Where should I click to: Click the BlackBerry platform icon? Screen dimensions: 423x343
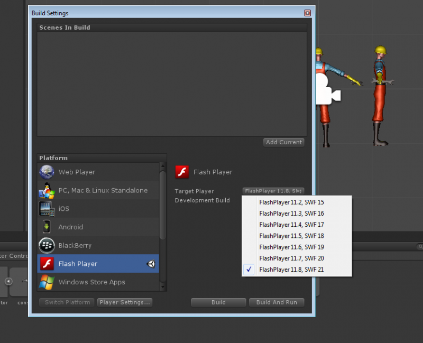47,245
